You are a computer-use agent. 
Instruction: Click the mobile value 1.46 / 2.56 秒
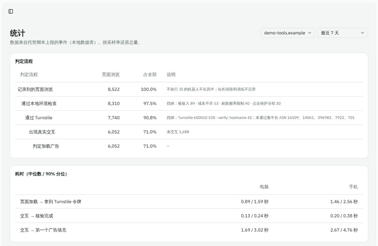click(x=344, y=202)
